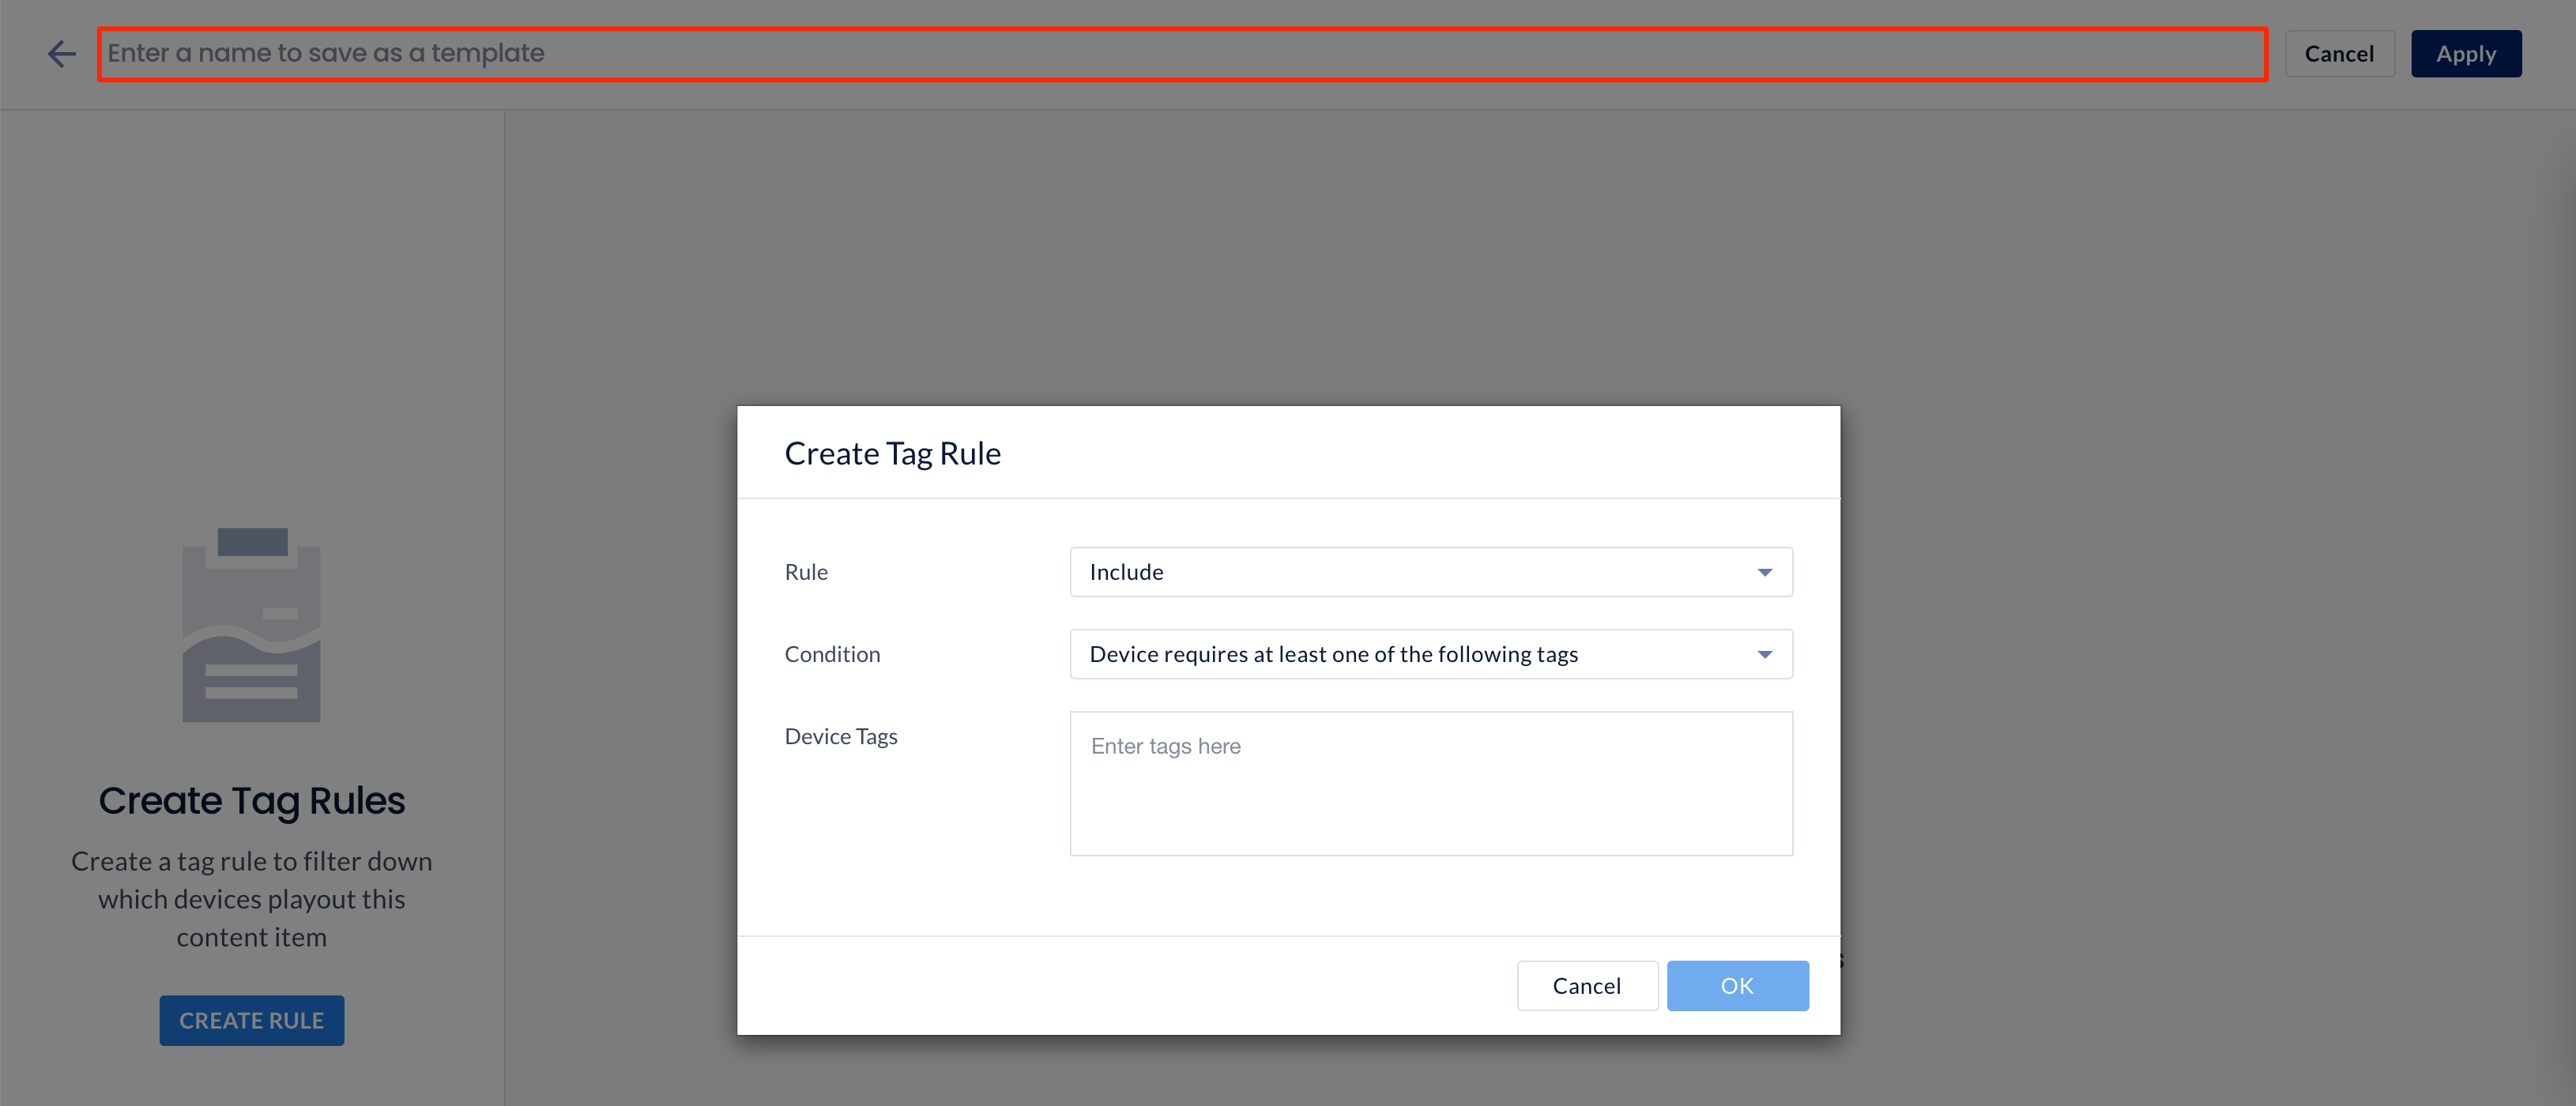Click the Condition label
Screen dimensions: 2576x1106
[832, 654]
